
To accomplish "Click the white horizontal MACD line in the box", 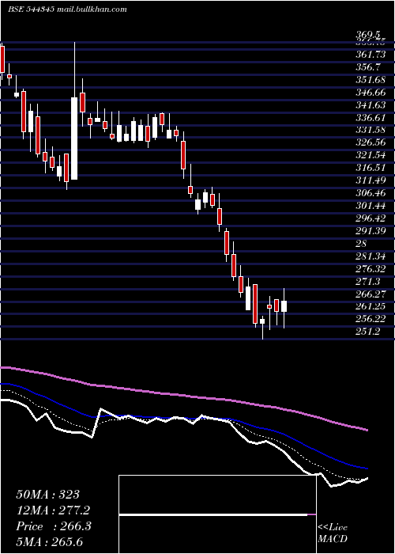I will pos(213,514).
